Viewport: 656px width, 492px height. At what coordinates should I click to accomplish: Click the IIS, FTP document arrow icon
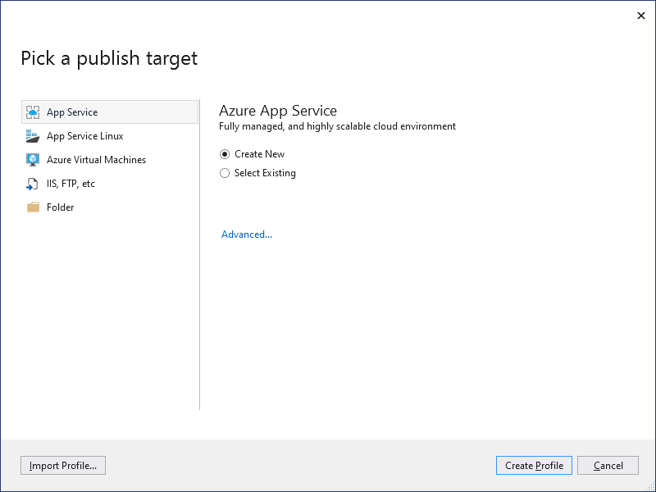[x=33, y=184]
